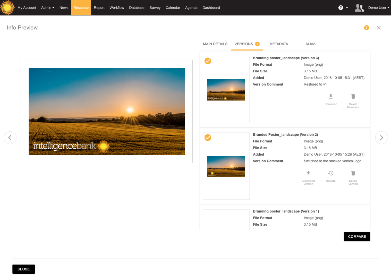Click the Delete Version icon for Version 2
The height and width of the screenshot is (278, 391).
pyautogui.click(x=353, y=173)
